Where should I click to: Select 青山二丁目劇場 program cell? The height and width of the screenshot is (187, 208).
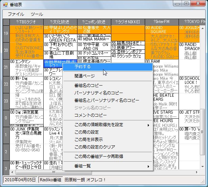click(x=60, y=55)
